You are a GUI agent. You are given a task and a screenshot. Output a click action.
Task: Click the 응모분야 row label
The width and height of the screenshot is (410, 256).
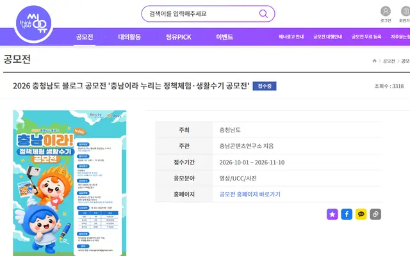coord(184,179)
